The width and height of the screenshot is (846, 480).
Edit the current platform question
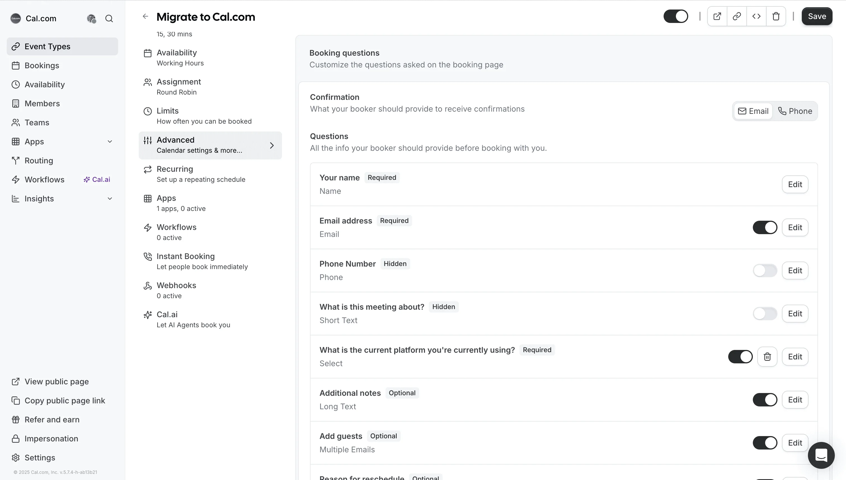pos(795,357)
